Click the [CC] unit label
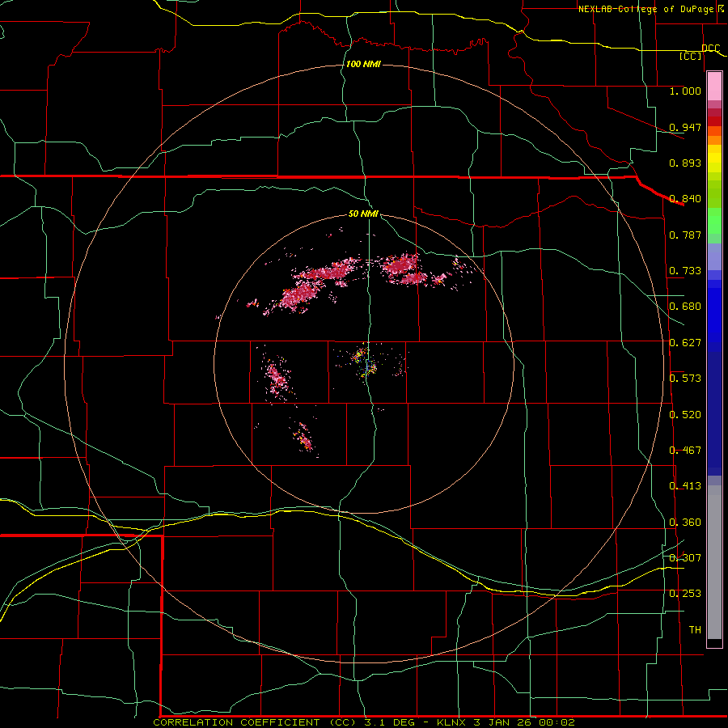728x728 pixels. pos(691,57)
